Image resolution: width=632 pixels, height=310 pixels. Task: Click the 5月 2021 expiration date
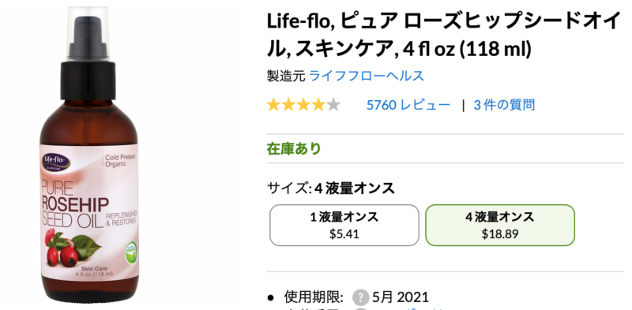click(x=401, y=298)
